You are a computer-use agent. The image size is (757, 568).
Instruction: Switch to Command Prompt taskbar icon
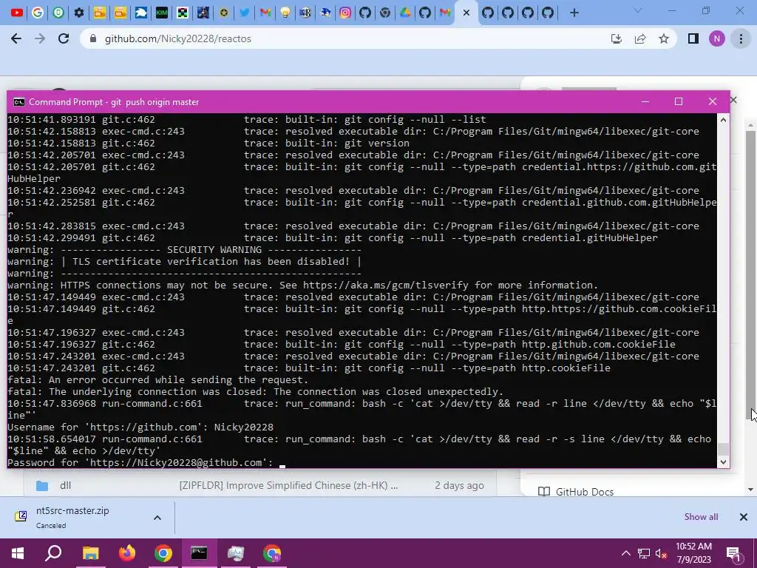[x=200, y=553]
